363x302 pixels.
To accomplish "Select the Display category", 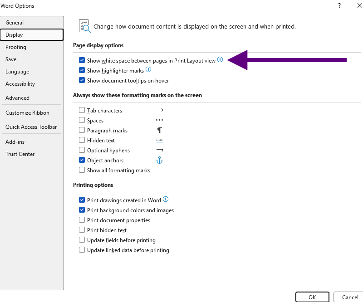I will point(32,35).
